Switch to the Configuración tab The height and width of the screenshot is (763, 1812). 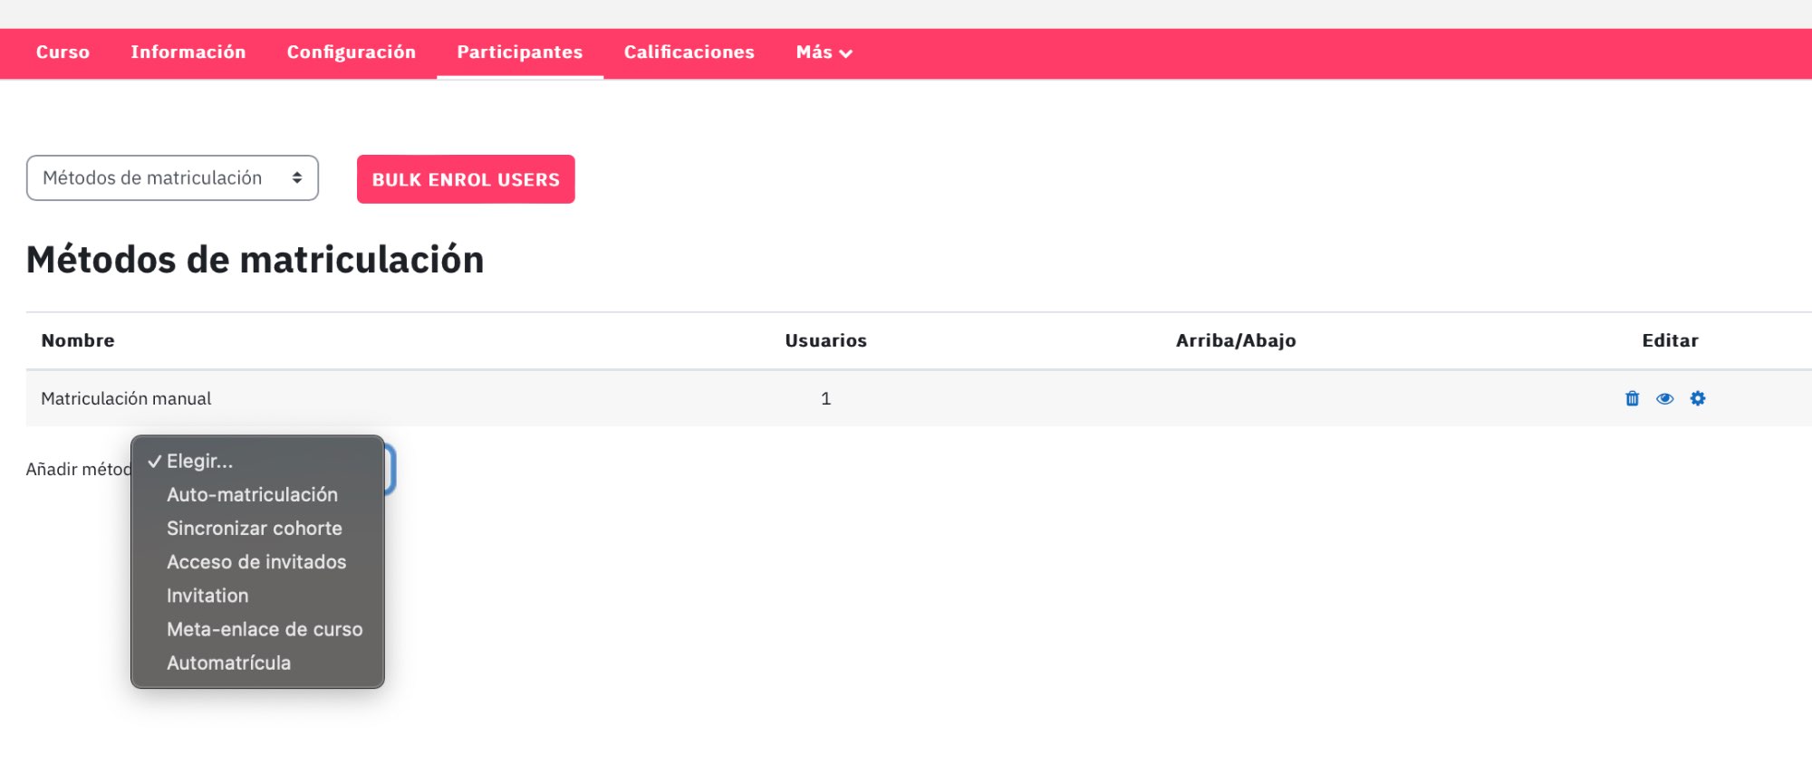(352, 52)
